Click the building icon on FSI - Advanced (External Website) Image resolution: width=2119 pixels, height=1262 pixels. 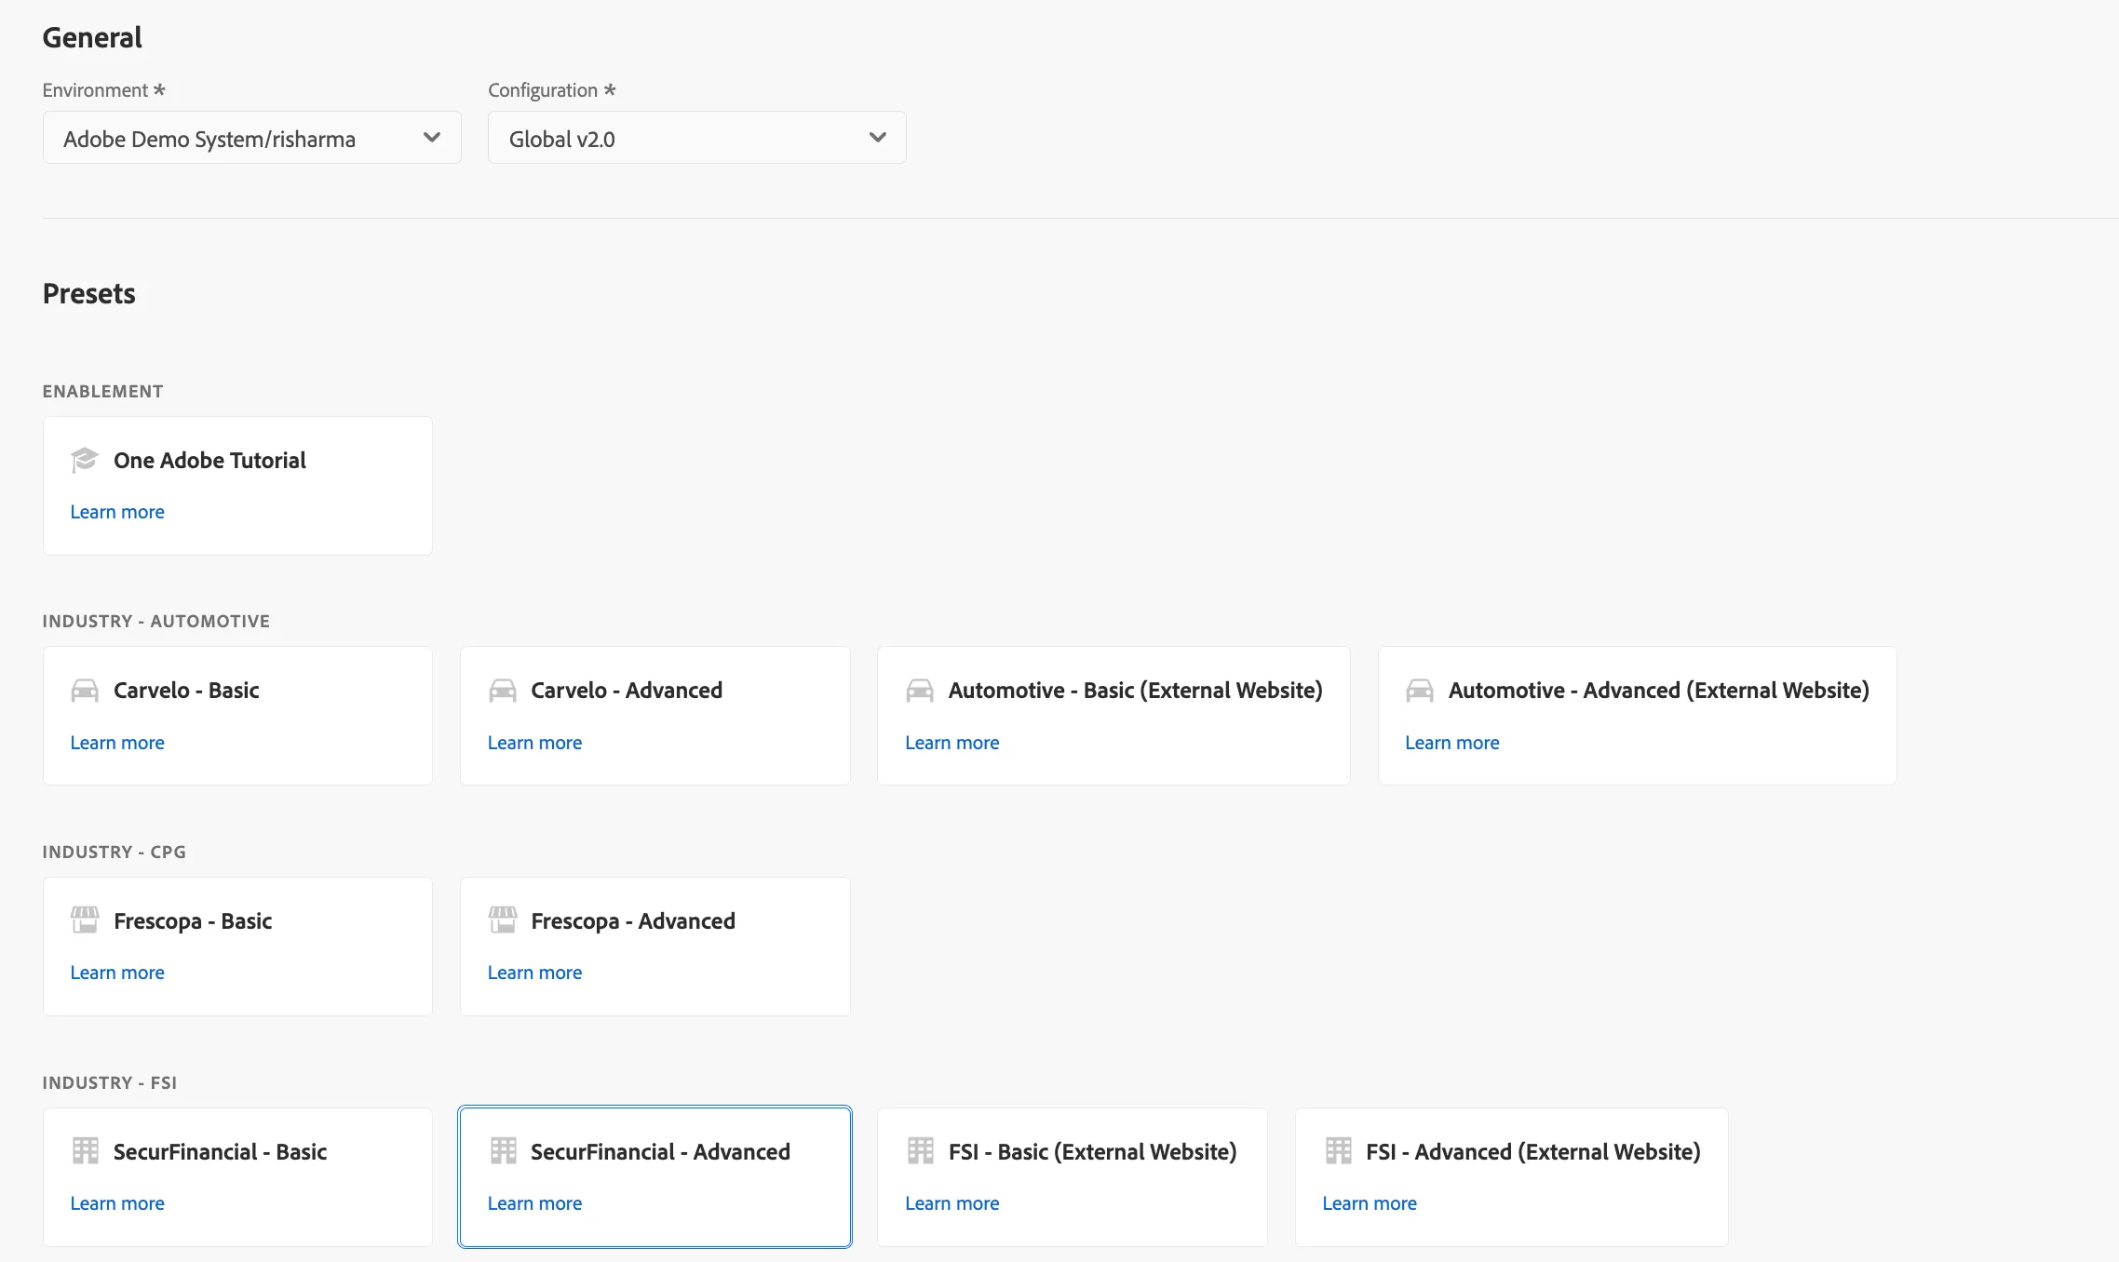click(x=1338, y=1151)
